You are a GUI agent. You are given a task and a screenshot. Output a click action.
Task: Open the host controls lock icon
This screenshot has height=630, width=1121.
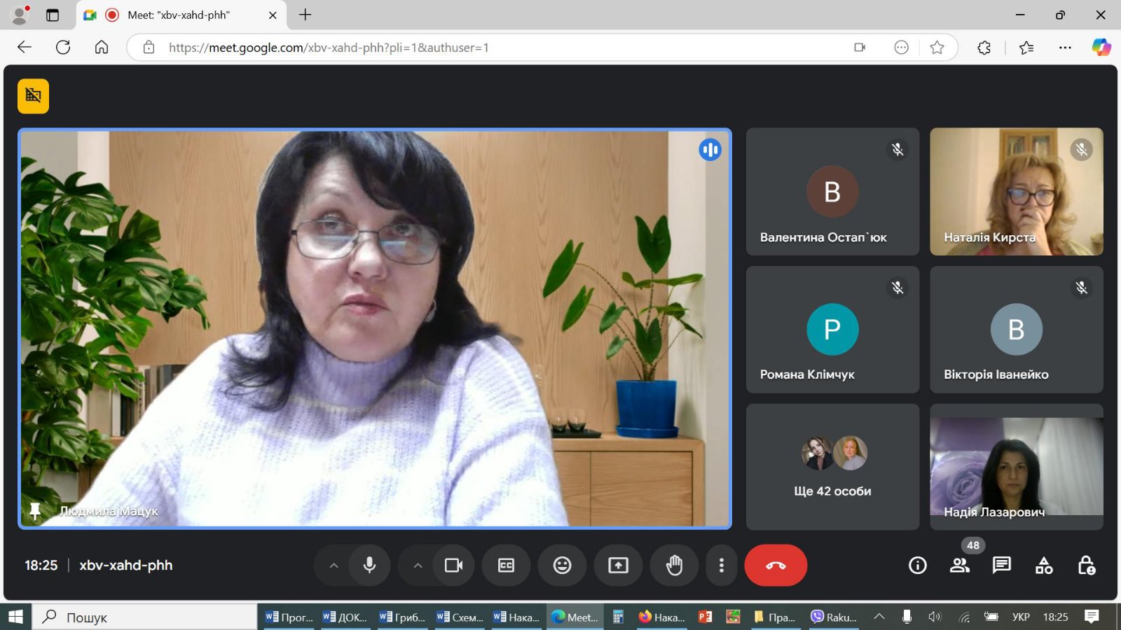pyautogui.click(x=1086, y=565)
